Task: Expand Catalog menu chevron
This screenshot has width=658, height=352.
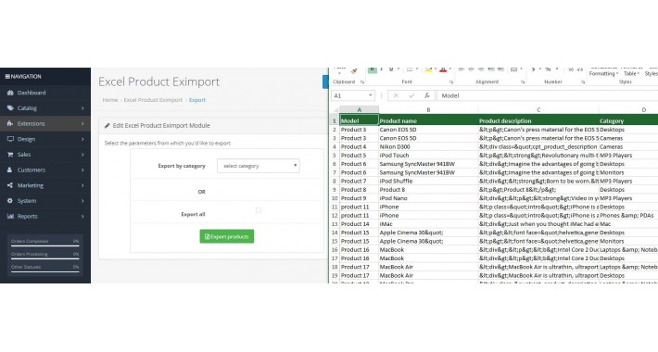Action: (82, 108)
